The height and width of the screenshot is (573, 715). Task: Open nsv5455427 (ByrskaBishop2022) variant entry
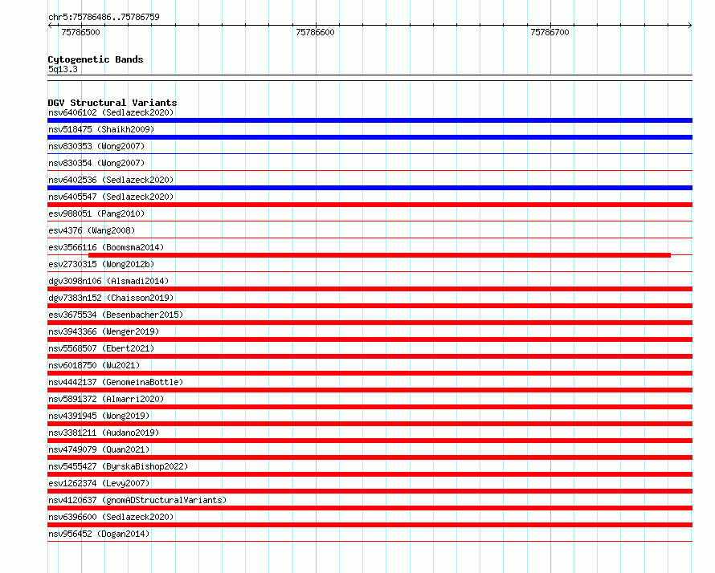point(118,466)
